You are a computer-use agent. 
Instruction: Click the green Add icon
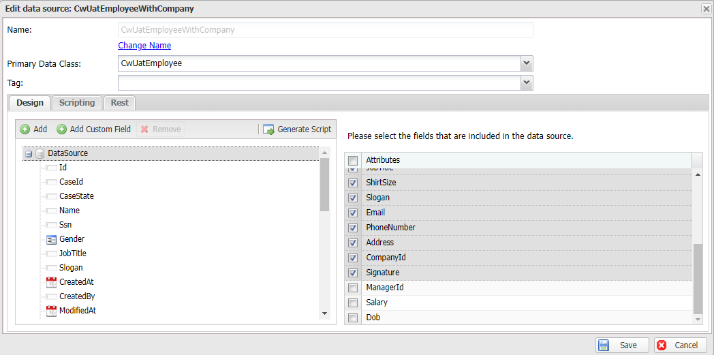pos(25,129)
